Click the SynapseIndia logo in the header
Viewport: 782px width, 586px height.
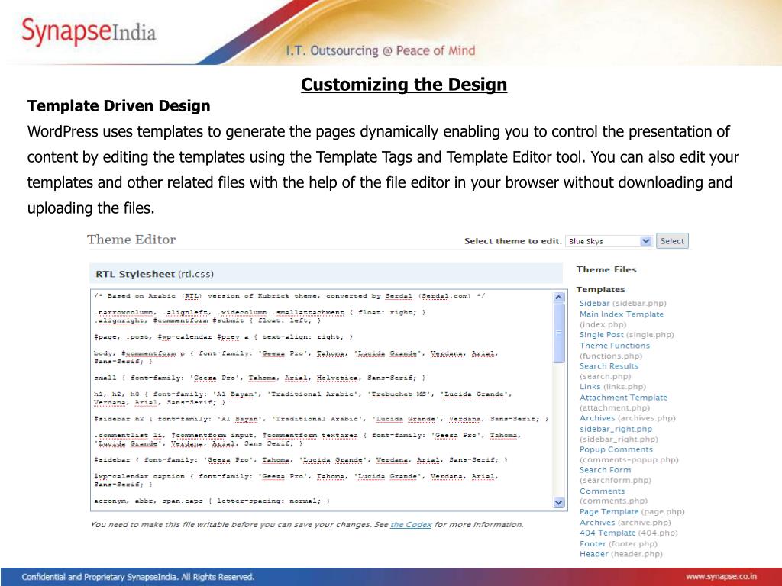coord(89,32)
